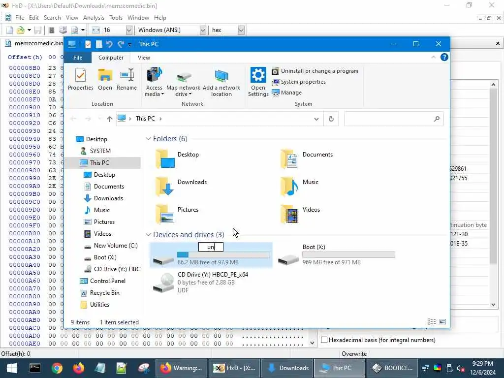Click the Refresh button in address bar

tap(331, 119)
